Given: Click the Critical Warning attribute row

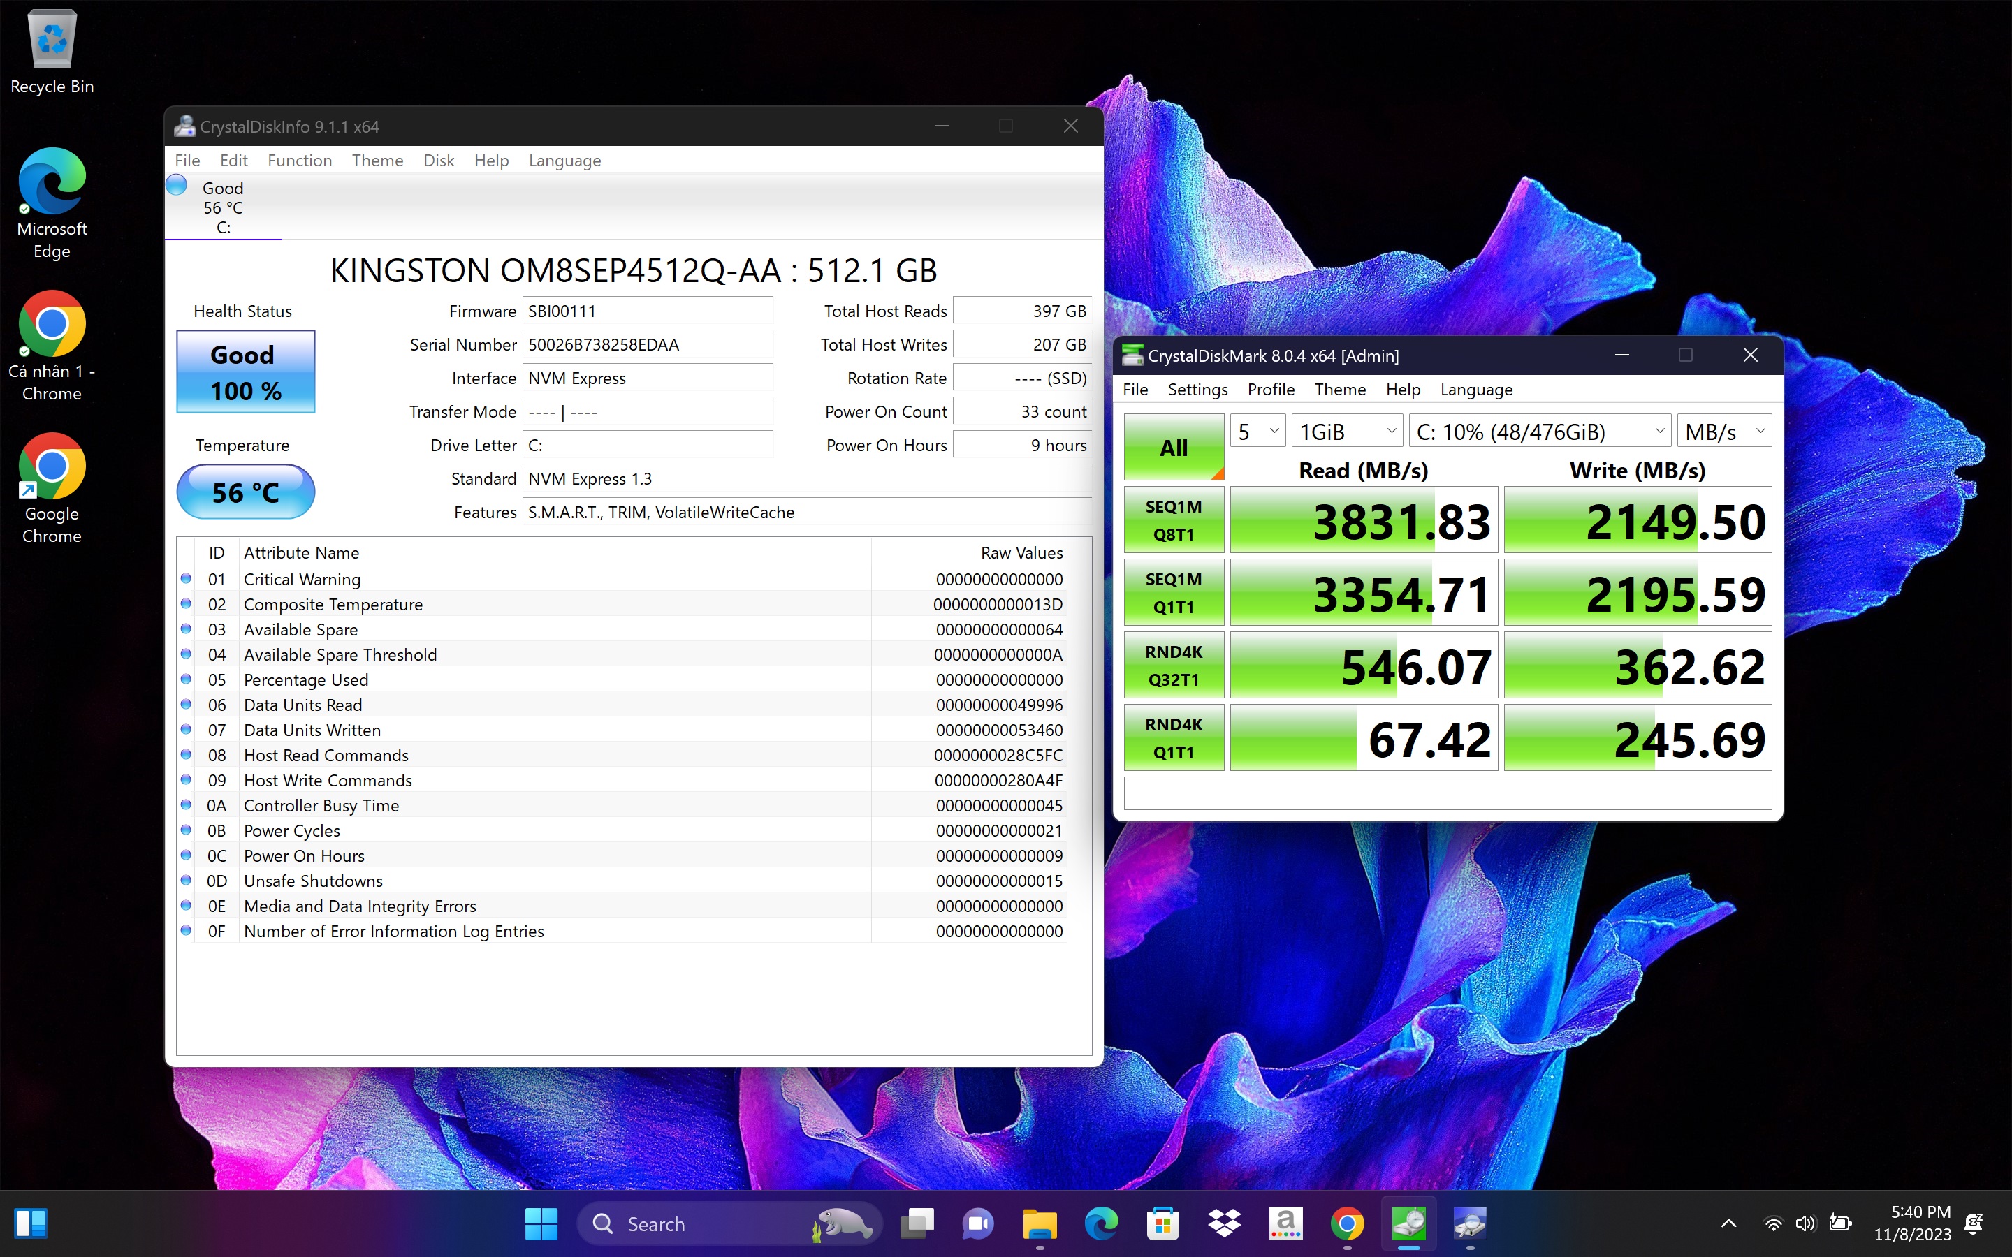Looking at the screenshot, I should [x=622, y=579].
